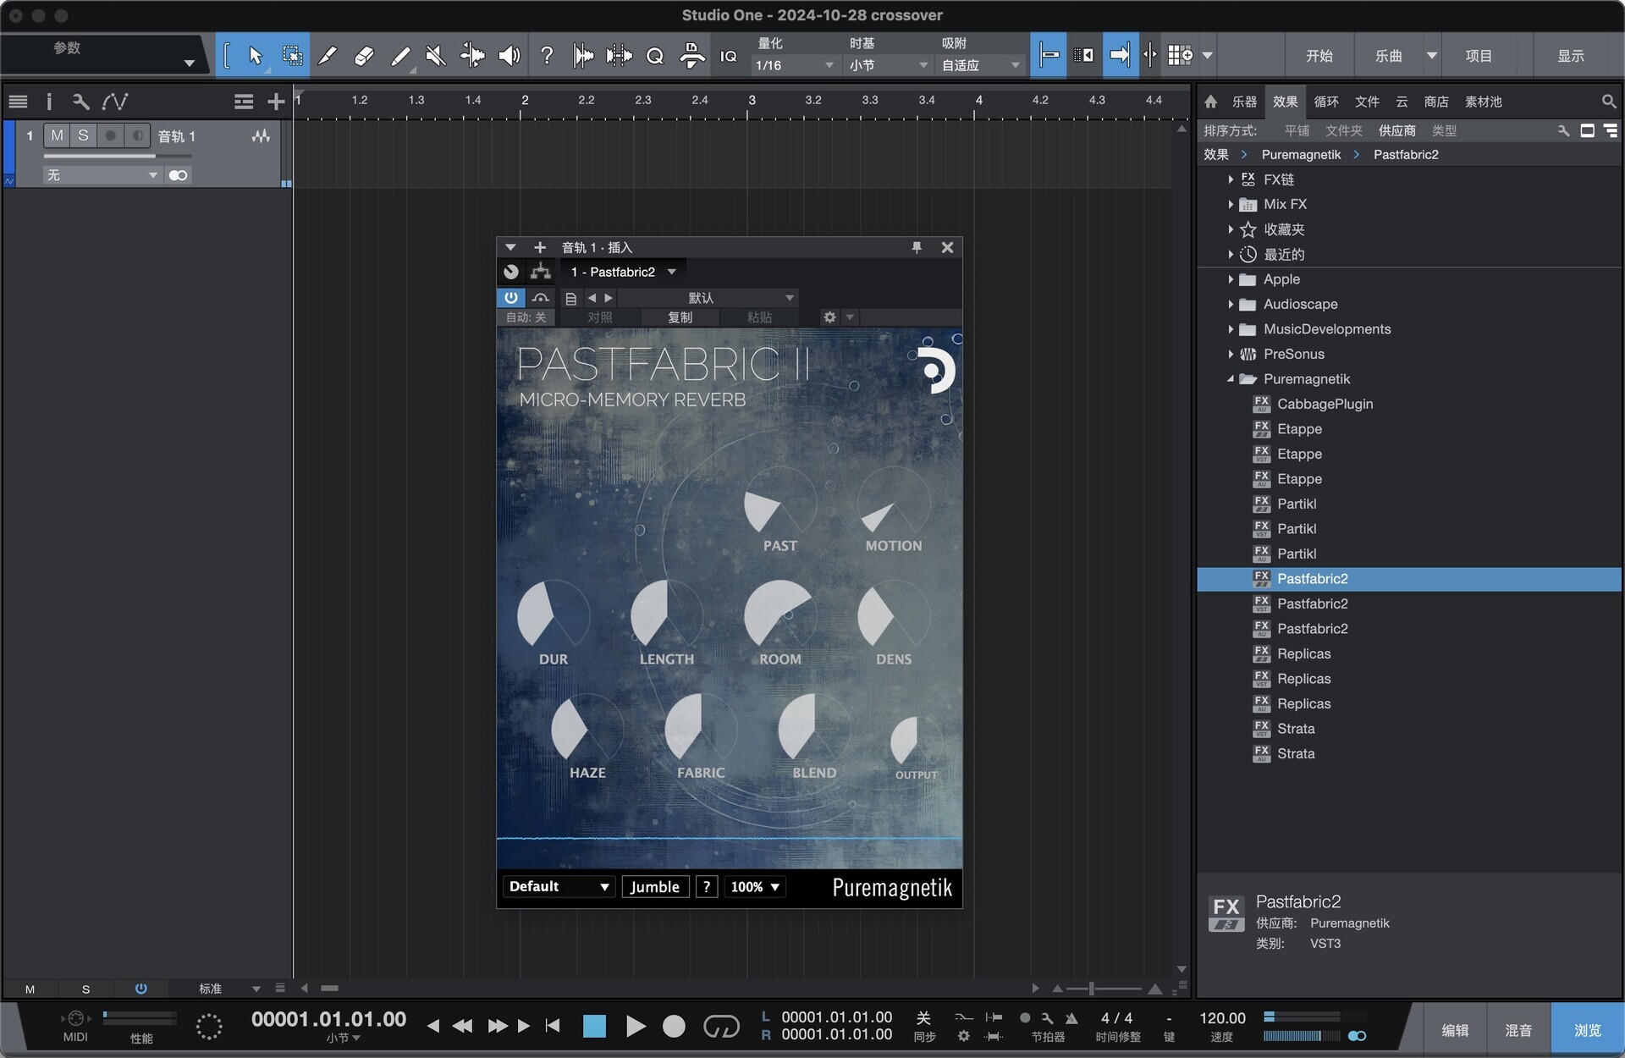The height and width of the screenshot is (1058, 1625).
Task: Open the plugin preset dropdown
Action: click(707, 298)
